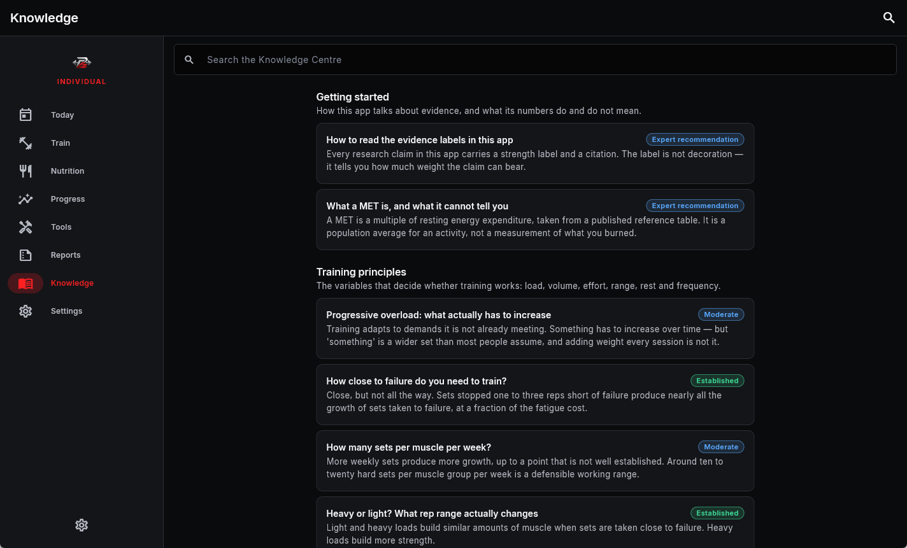Click the gear icon at sidebar bottom
The width and height of the screenshot is (907, 548).
82,525
